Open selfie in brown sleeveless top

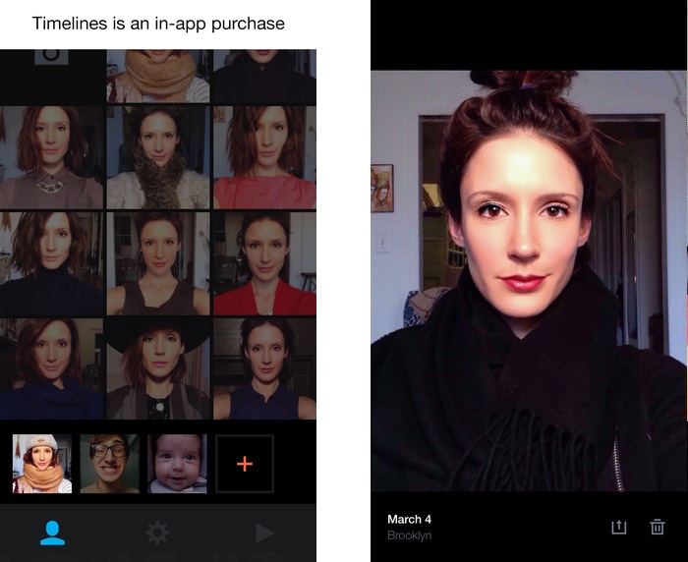(158, 263)
